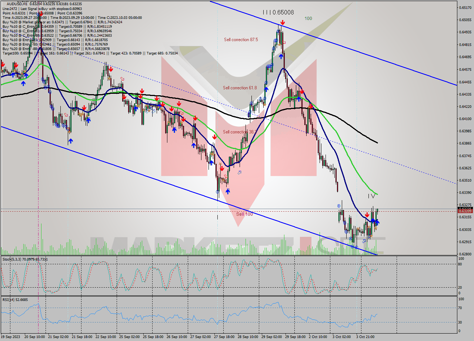This screenshot has width=474, height=341.
Task: Click the 0.63035 price axis label
Action: (466, 229)
